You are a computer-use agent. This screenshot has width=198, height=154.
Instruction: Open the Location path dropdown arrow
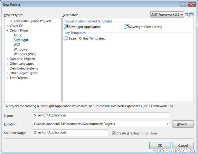pyautogui.click(x=167, y=124)
